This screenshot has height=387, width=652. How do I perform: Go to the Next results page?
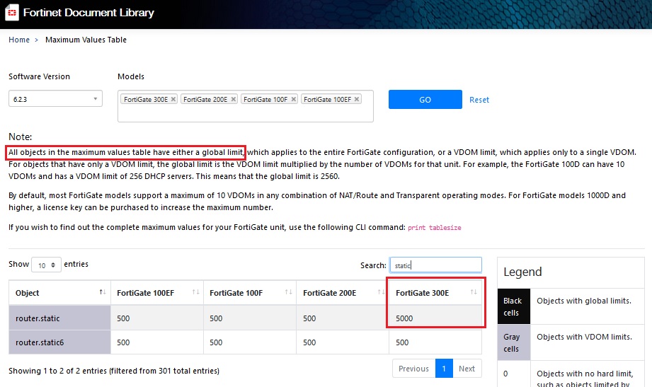[x=467, y=369]
